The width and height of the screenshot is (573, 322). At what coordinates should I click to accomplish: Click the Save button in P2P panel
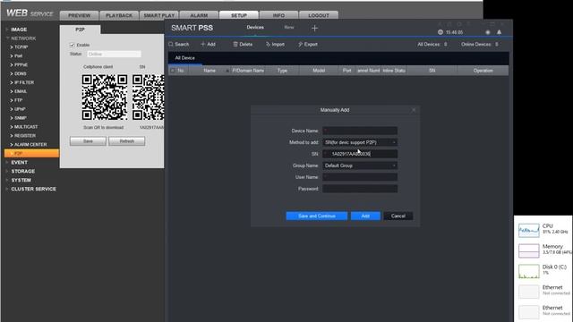[x=88, y=141]
